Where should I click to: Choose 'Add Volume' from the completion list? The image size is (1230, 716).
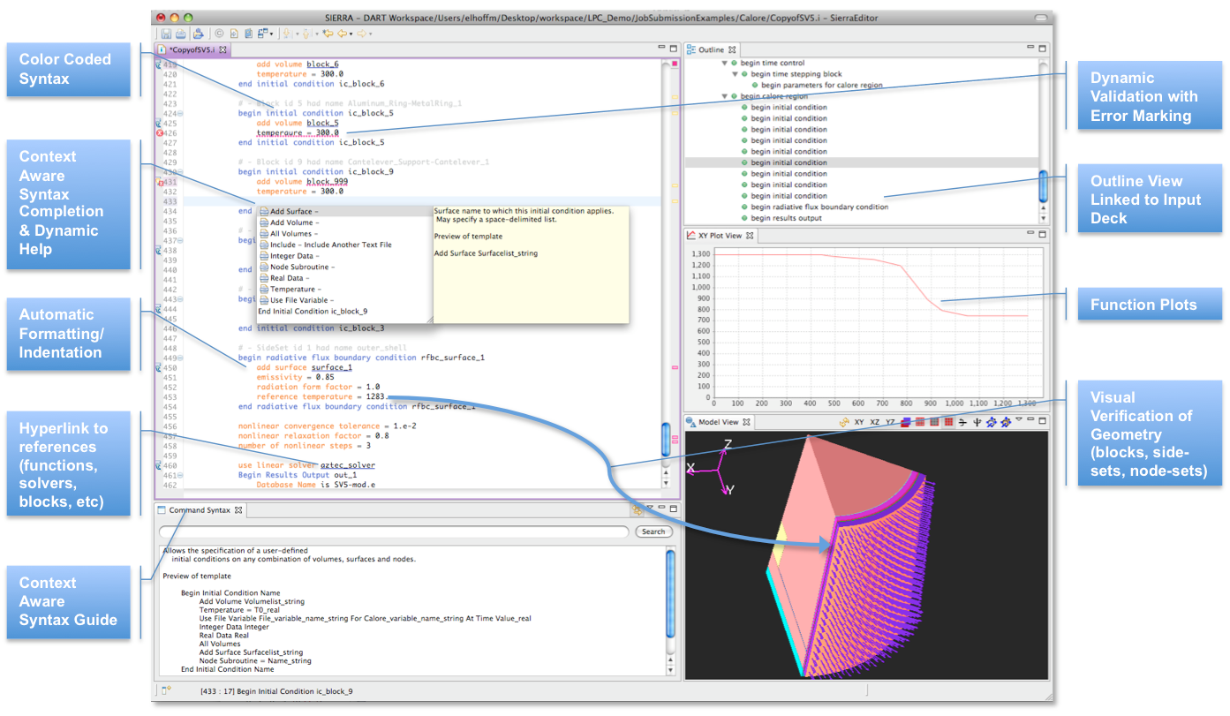pyautogui.click(x=291, y=222)
